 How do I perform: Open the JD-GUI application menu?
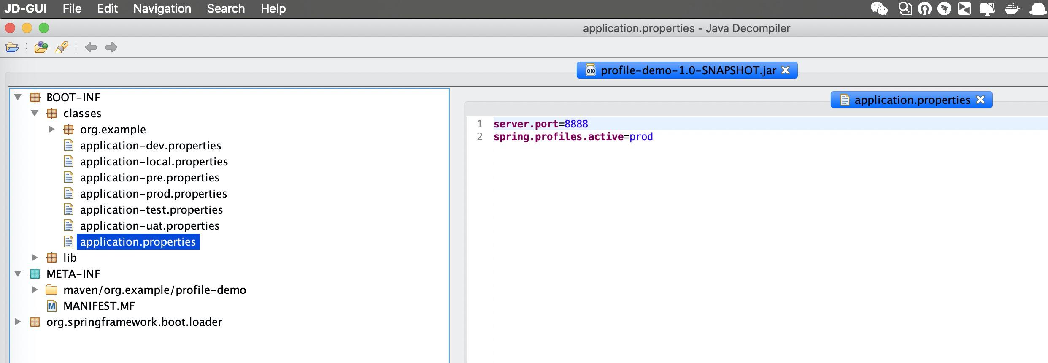(25, 8)
